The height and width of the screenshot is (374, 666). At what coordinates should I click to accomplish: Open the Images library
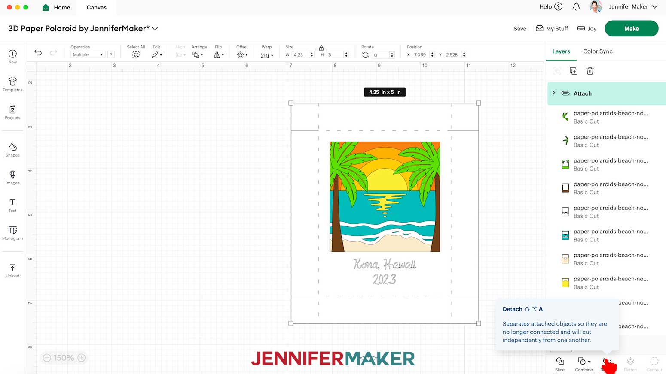click(12, 178)
